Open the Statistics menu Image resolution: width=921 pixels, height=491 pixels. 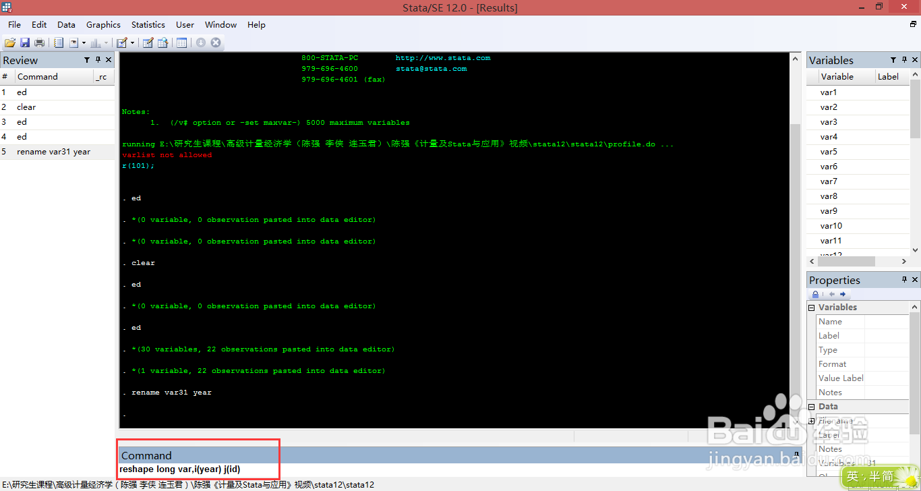point(148,25)
